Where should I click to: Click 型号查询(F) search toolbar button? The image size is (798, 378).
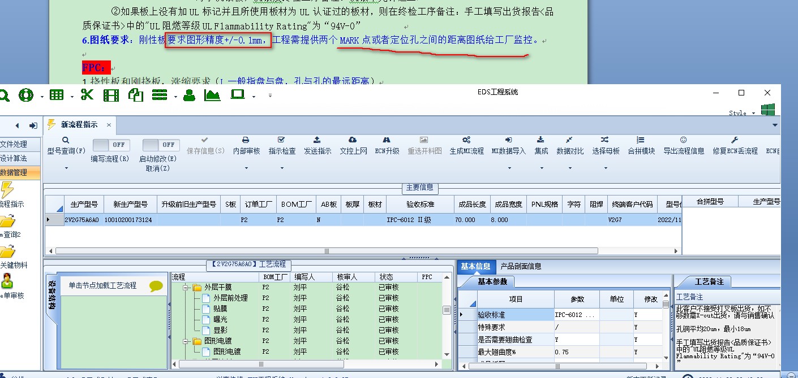coord(66,146)
